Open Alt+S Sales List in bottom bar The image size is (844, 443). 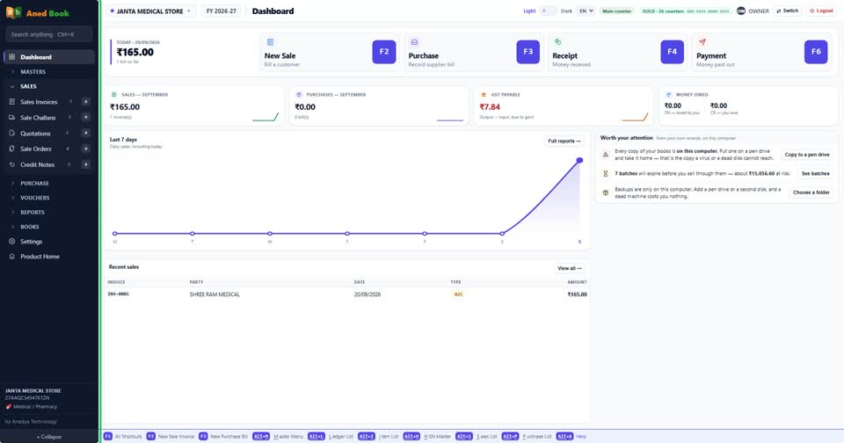pyautogui.click(x=477, y=437)
